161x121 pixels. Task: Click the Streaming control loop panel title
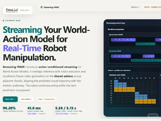tap(115, 23)
